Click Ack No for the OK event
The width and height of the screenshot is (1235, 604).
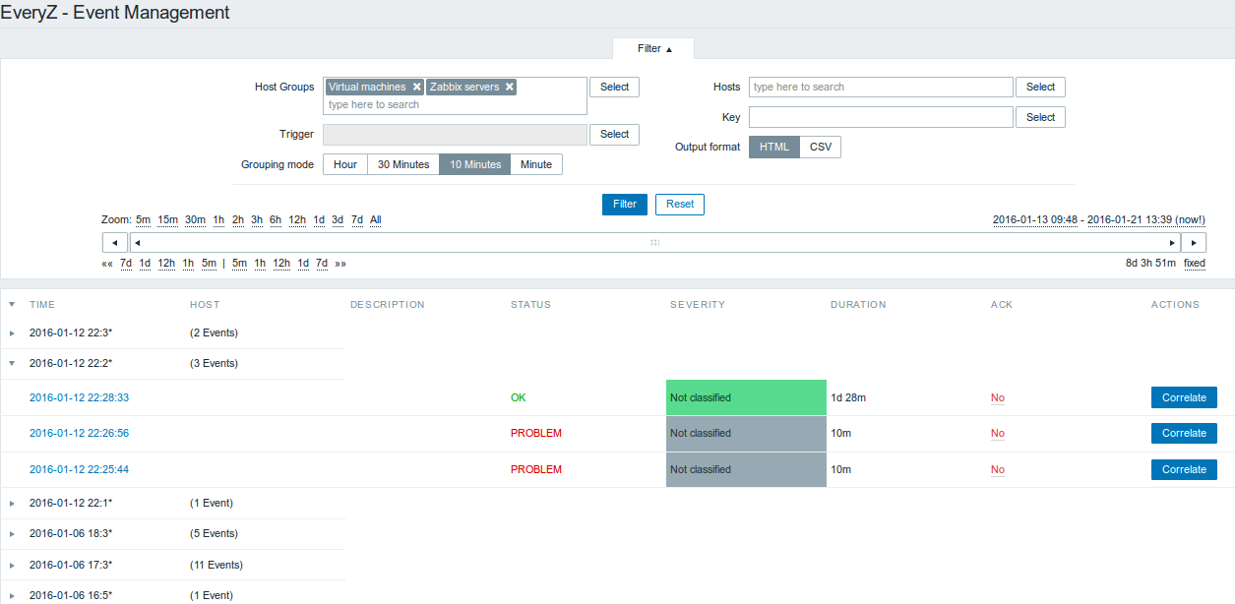pyautogui.click(x=998, y=398)
